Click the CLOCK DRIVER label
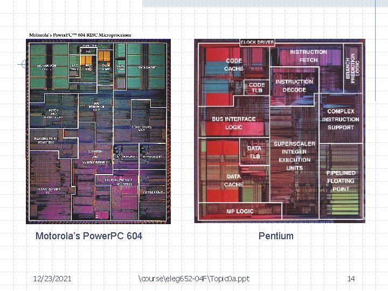This screenshot has height=291, width=388. pyautogui.click(x=257, y=42)
